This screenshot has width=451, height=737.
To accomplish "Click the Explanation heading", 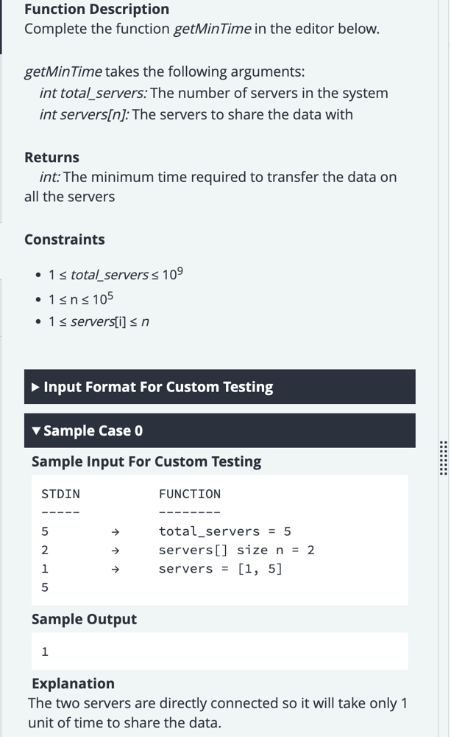I will point(73,683).
